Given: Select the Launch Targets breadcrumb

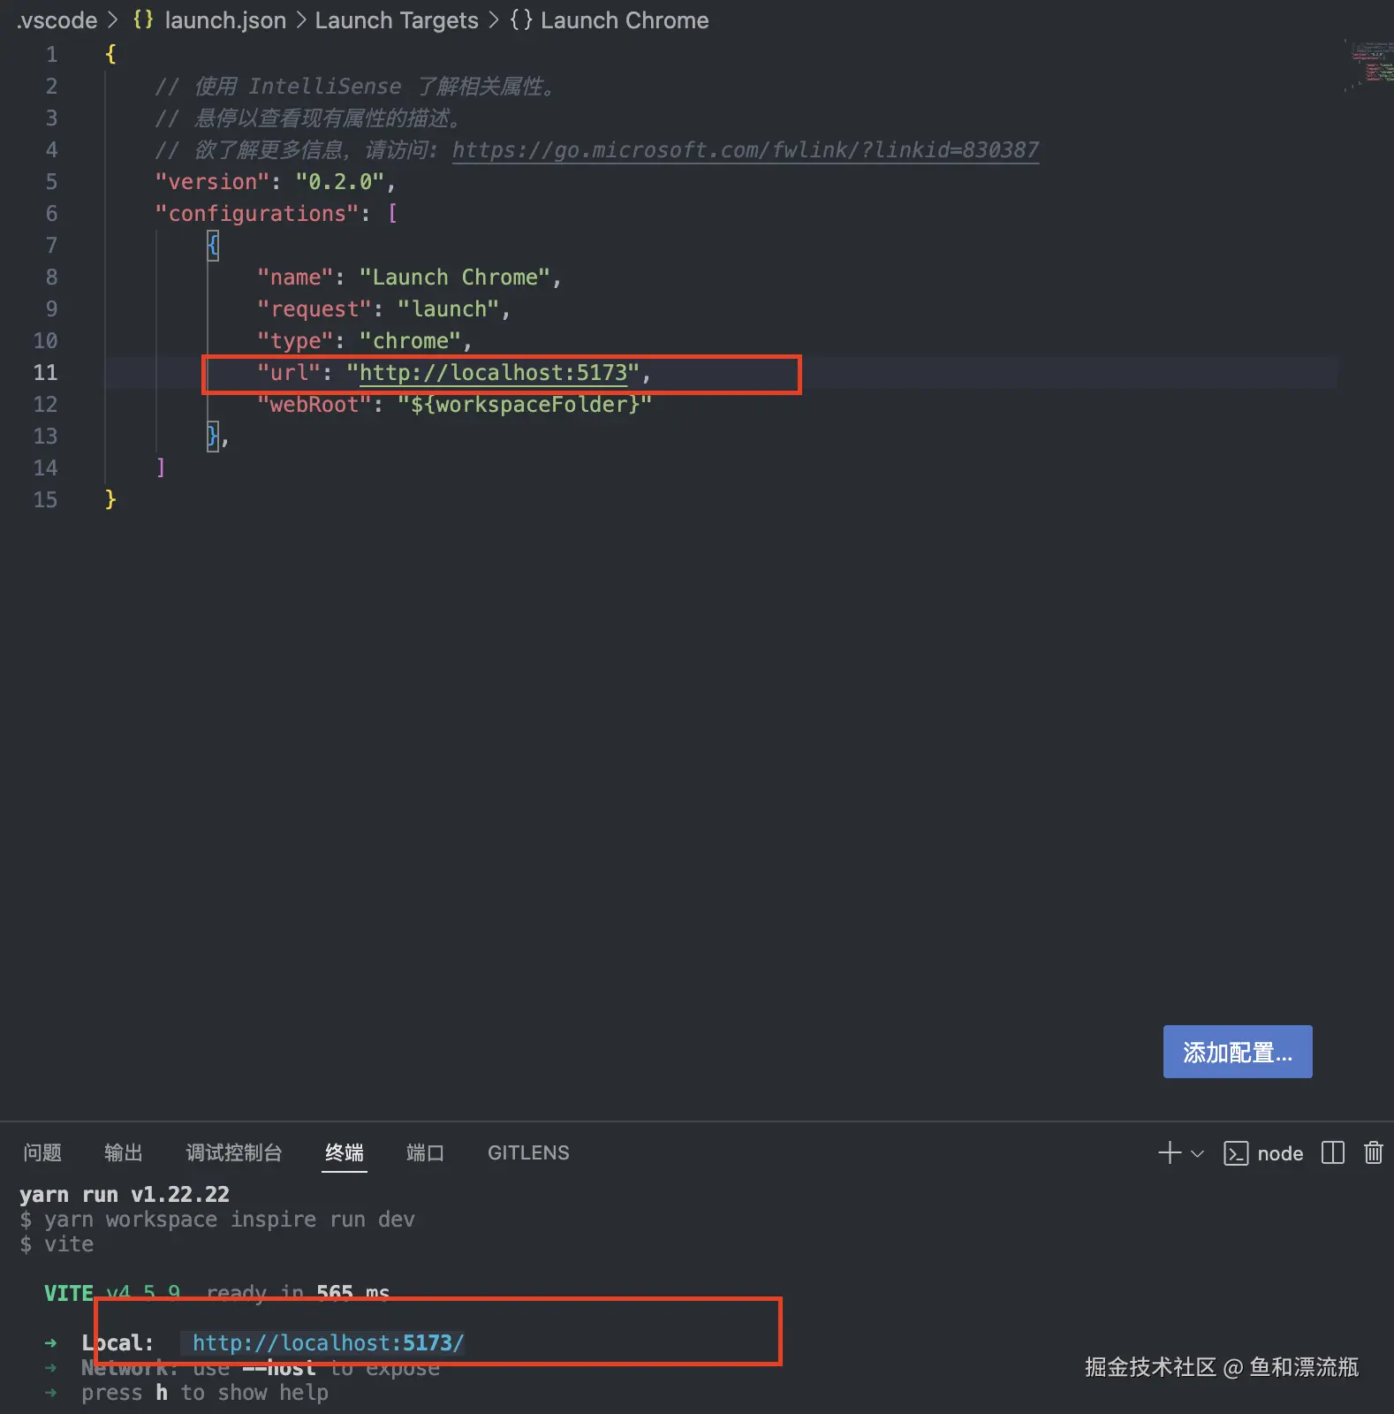Looking at the screenshot, I should point(397,20).
